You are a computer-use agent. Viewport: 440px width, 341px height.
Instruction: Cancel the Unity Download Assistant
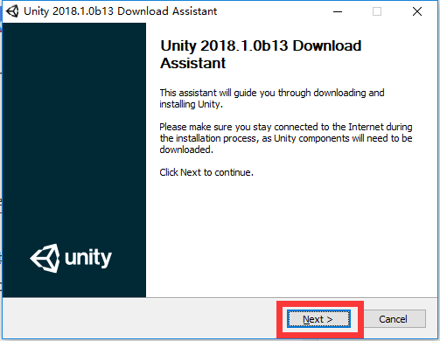[x=393, y=319]
